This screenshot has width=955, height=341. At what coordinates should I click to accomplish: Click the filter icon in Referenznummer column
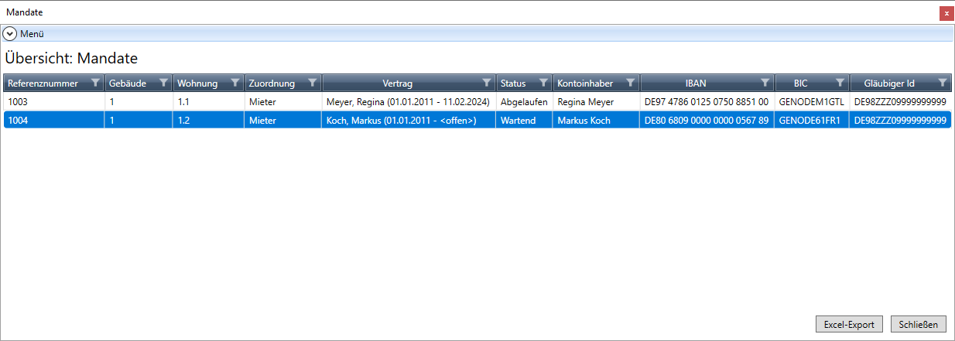95,83
